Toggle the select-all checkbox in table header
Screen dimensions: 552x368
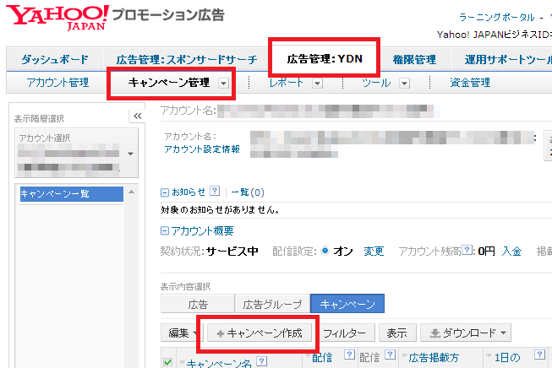tap(168, 362)
